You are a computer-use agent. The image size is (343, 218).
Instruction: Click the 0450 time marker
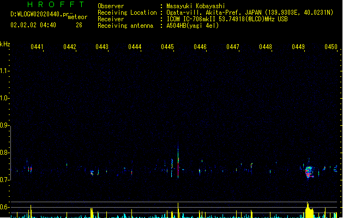[331, 47]
